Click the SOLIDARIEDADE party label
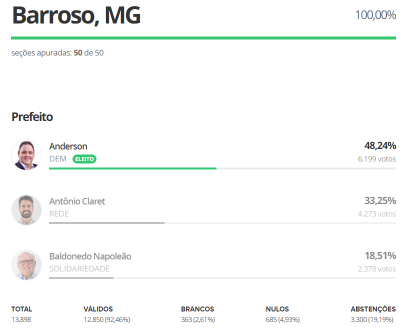Image resolution: width=407 pixels, height=334 pixels. click(x=79, y=268)
